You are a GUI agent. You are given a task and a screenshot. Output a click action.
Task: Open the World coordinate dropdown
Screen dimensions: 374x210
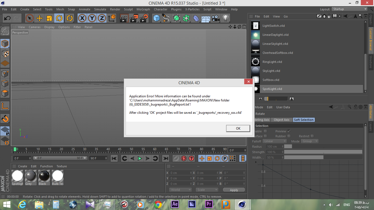coord(180,190)
